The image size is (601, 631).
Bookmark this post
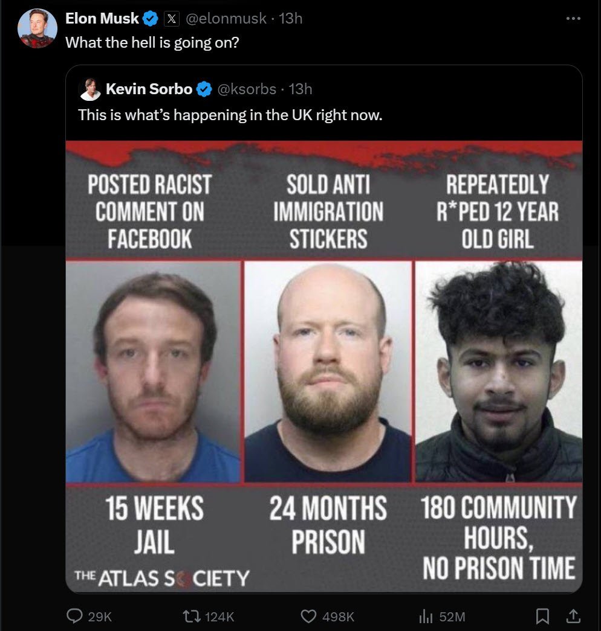click(542, 616)
